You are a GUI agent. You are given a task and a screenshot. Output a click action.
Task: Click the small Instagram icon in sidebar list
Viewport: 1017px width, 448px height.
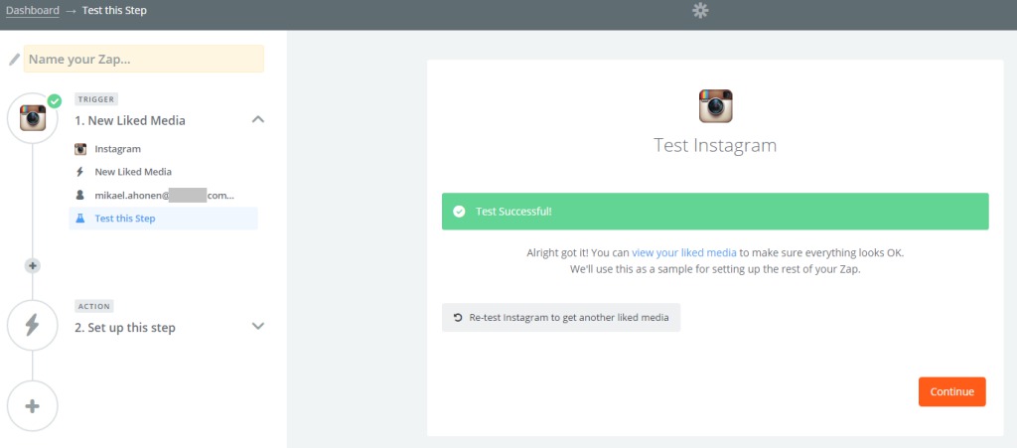pyautogui.click(x=80, y=149)
